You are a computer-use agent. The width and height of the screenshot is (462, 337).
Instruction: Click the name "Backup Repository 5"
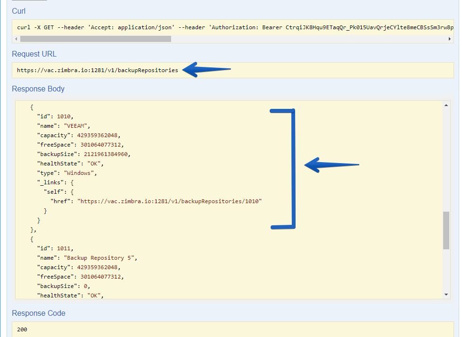[x=99, y=258]
